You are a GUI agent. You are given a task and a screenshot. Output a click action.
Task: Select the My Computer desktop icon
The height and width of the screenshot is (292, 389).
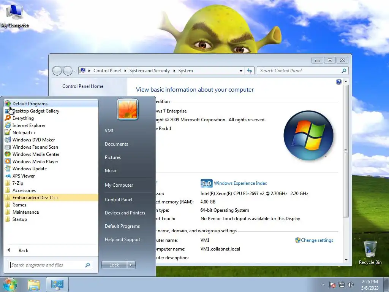point(15,16)
